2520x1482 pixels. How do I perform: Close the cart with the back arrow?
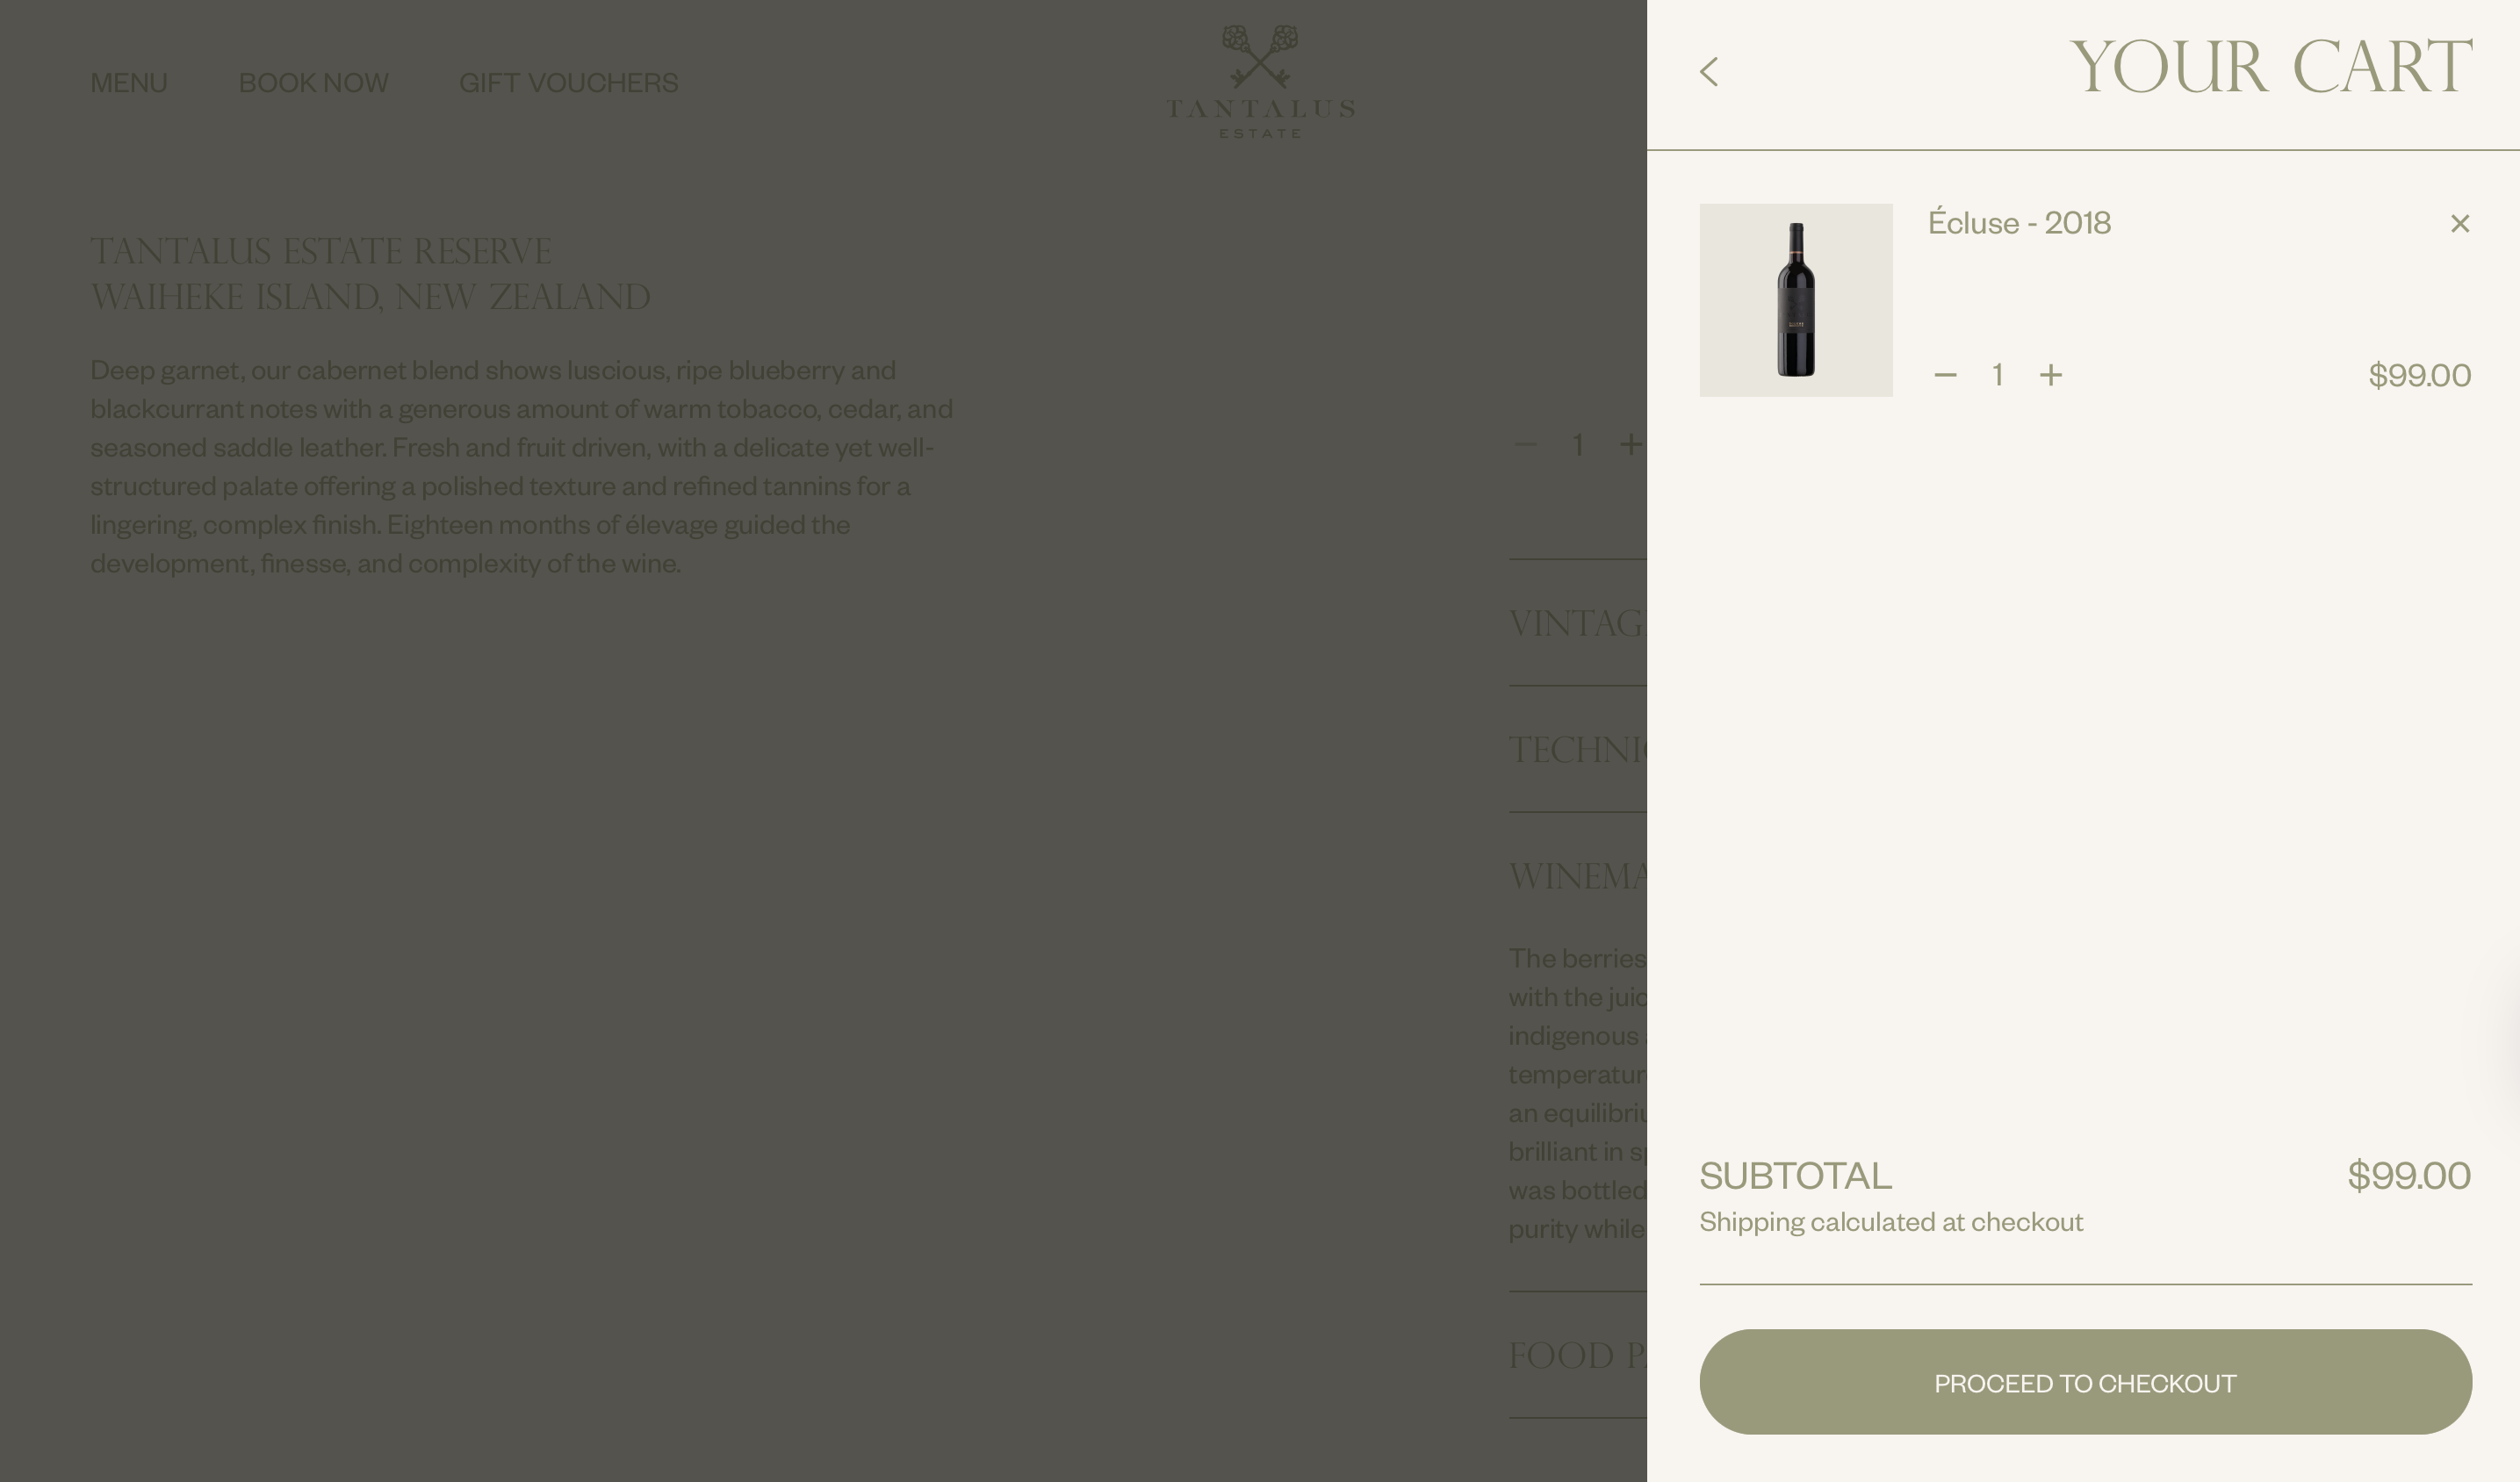pos(1709,72)
